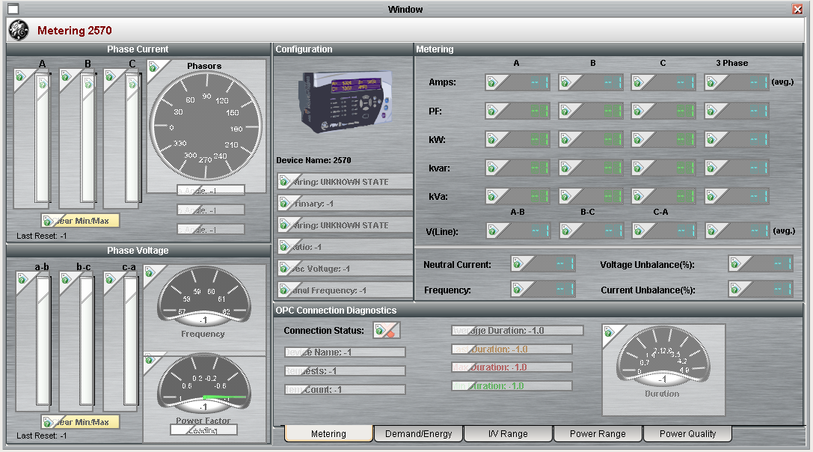Click the Phase Current A level bar

tap(43, 138)
